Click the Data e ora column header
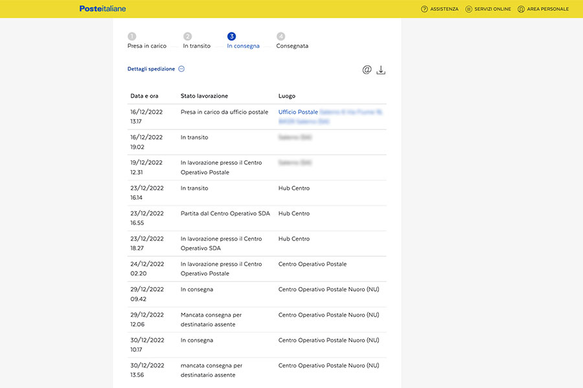Image resolution: width=583 pixels, height=388 pixels. point(144,96)
